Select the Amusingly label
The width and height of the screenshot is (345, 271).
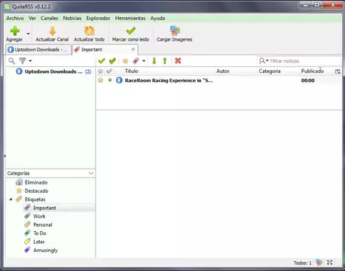45,250
